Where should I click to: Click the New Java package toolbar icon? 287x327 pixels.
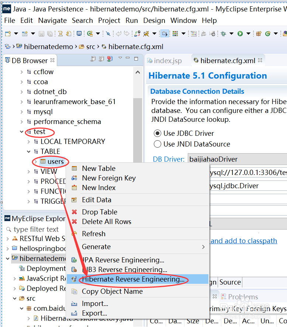point(259,34)
